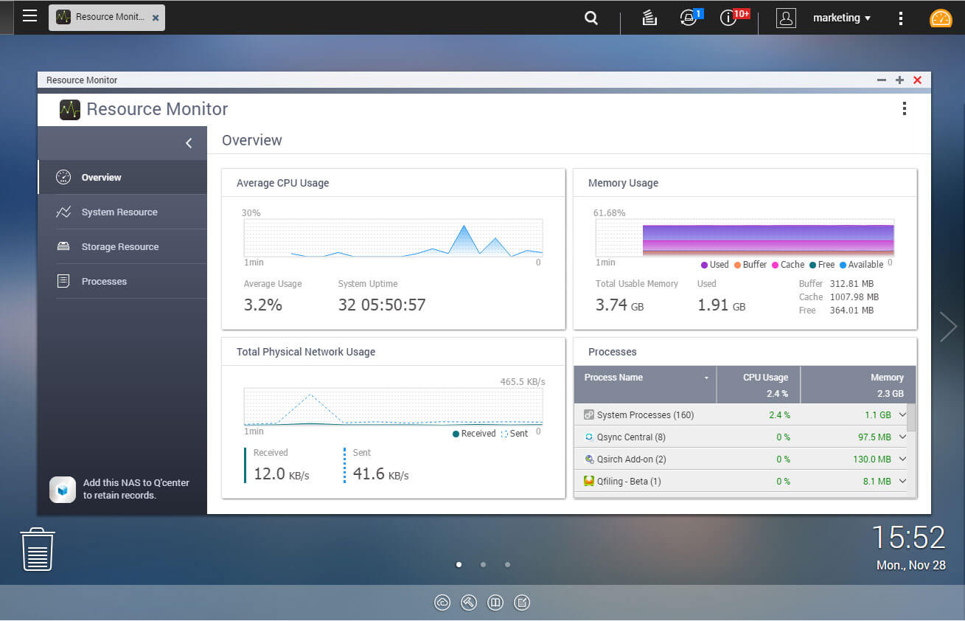
Task: Expand the Qsync Central process row
Action: click(x=902, y=437)
